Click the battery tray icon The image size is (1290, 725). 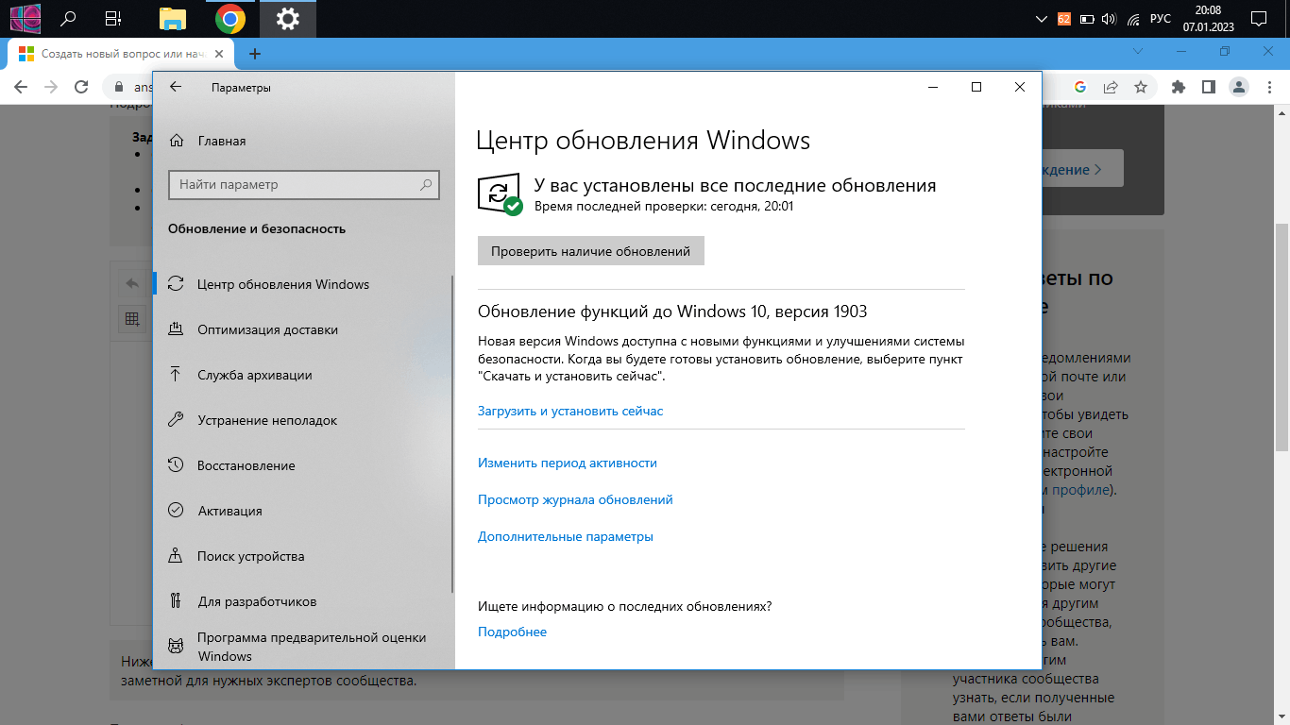1087,19
